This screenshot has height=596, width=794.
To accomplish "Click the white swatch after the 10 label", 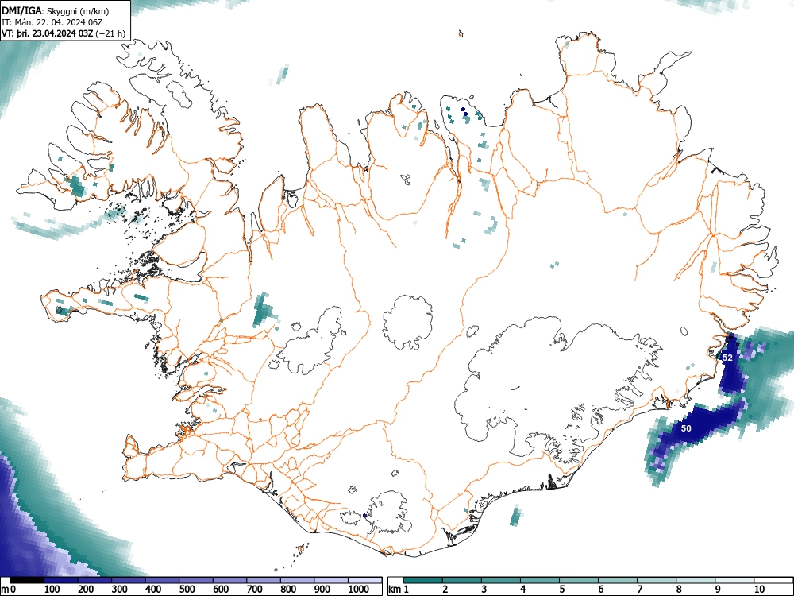I will [773, 580].
